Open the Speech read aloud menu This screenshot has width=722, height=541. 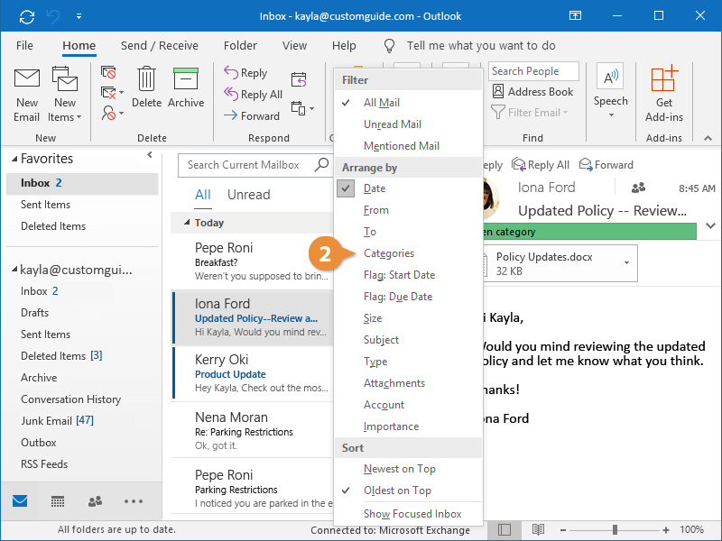point(610,91)
